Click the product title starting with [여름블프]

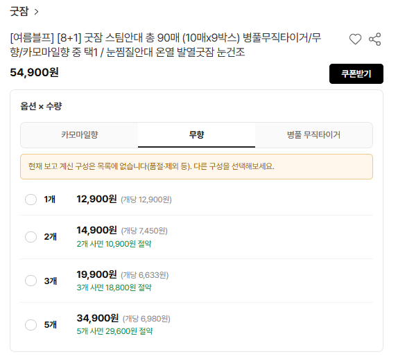tap(166, 45)
